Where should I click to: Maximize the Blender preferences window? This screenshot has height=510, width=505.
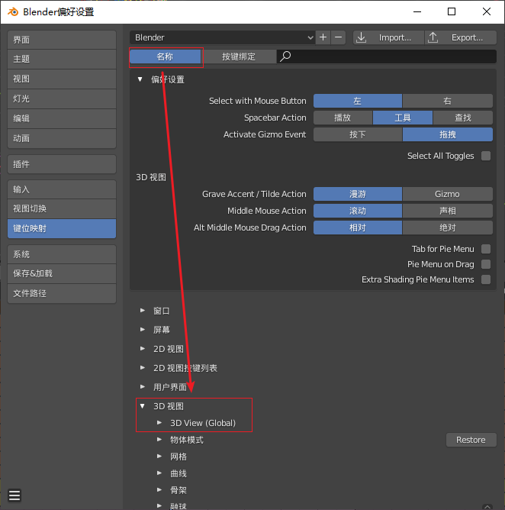coord(452,12)
